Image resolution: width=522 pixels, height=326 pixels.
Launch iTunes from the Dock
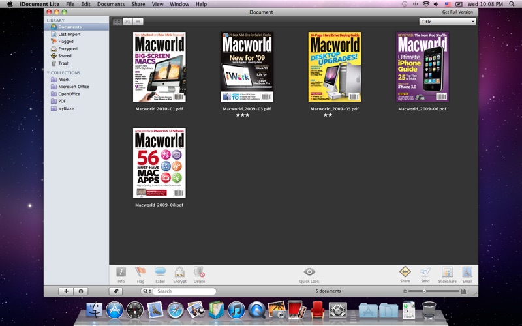pos(236,310)
